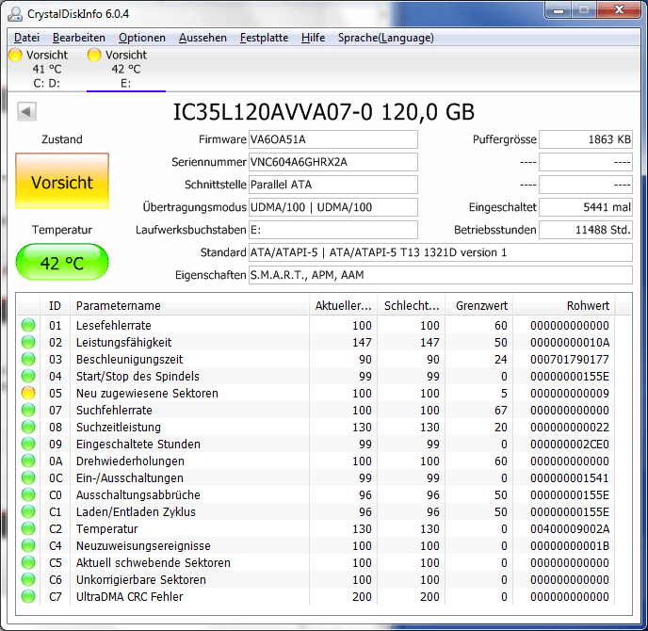The height and width of the screenshot is (631, 648).
Task: Click green status icon for Eingeschaltete Stunden
Action: click(28, 444)
